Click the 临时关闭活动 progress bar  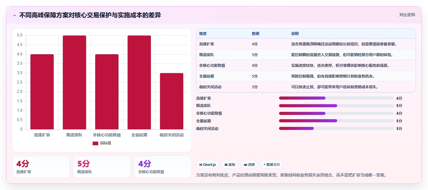coord(336,128)
